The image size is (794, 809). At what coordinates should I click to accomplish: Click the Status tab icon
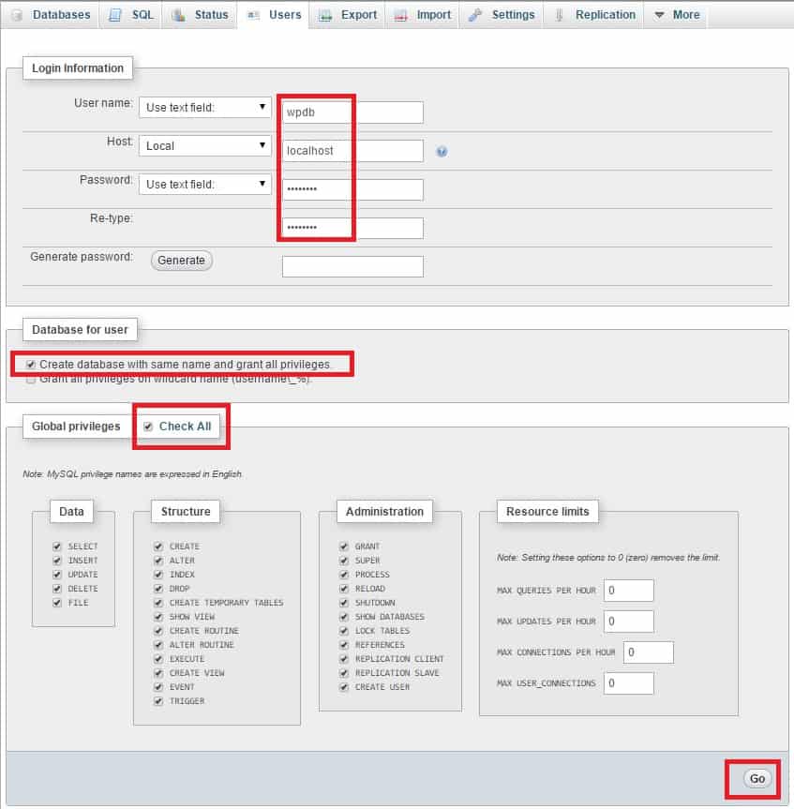point(178,15)
